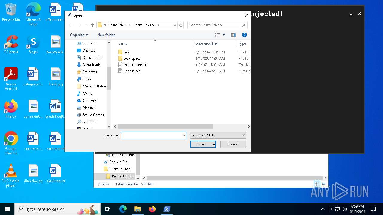Viewport: 383px width, 215px height.
Task: Select Downloads in navigation pane
Action: [x=92, y=65]
